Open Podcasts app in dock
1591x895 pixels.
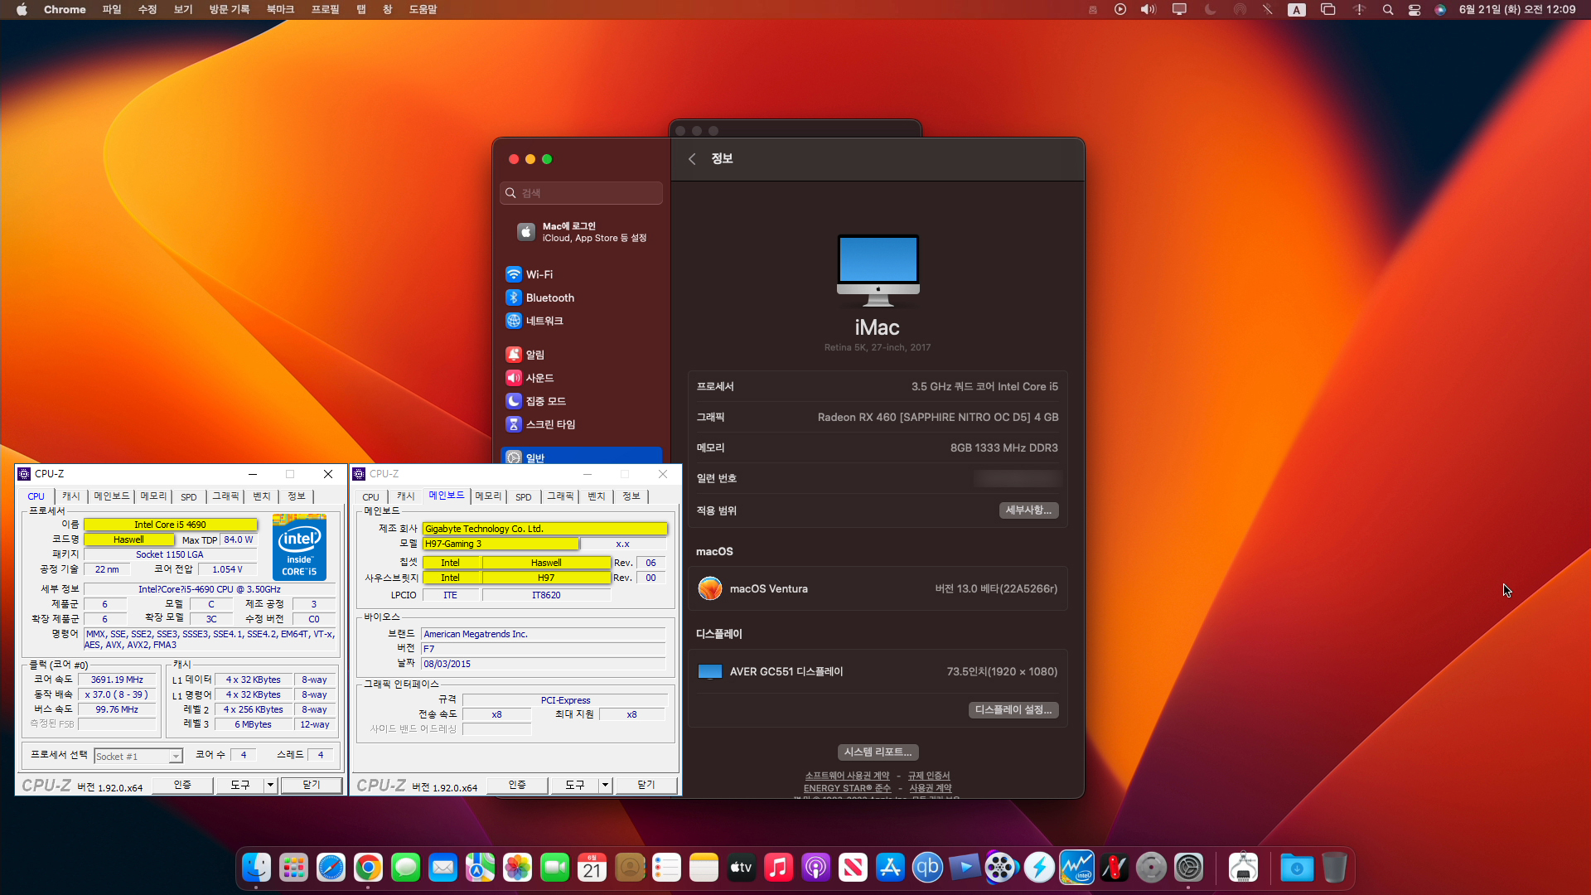(815, 868)
